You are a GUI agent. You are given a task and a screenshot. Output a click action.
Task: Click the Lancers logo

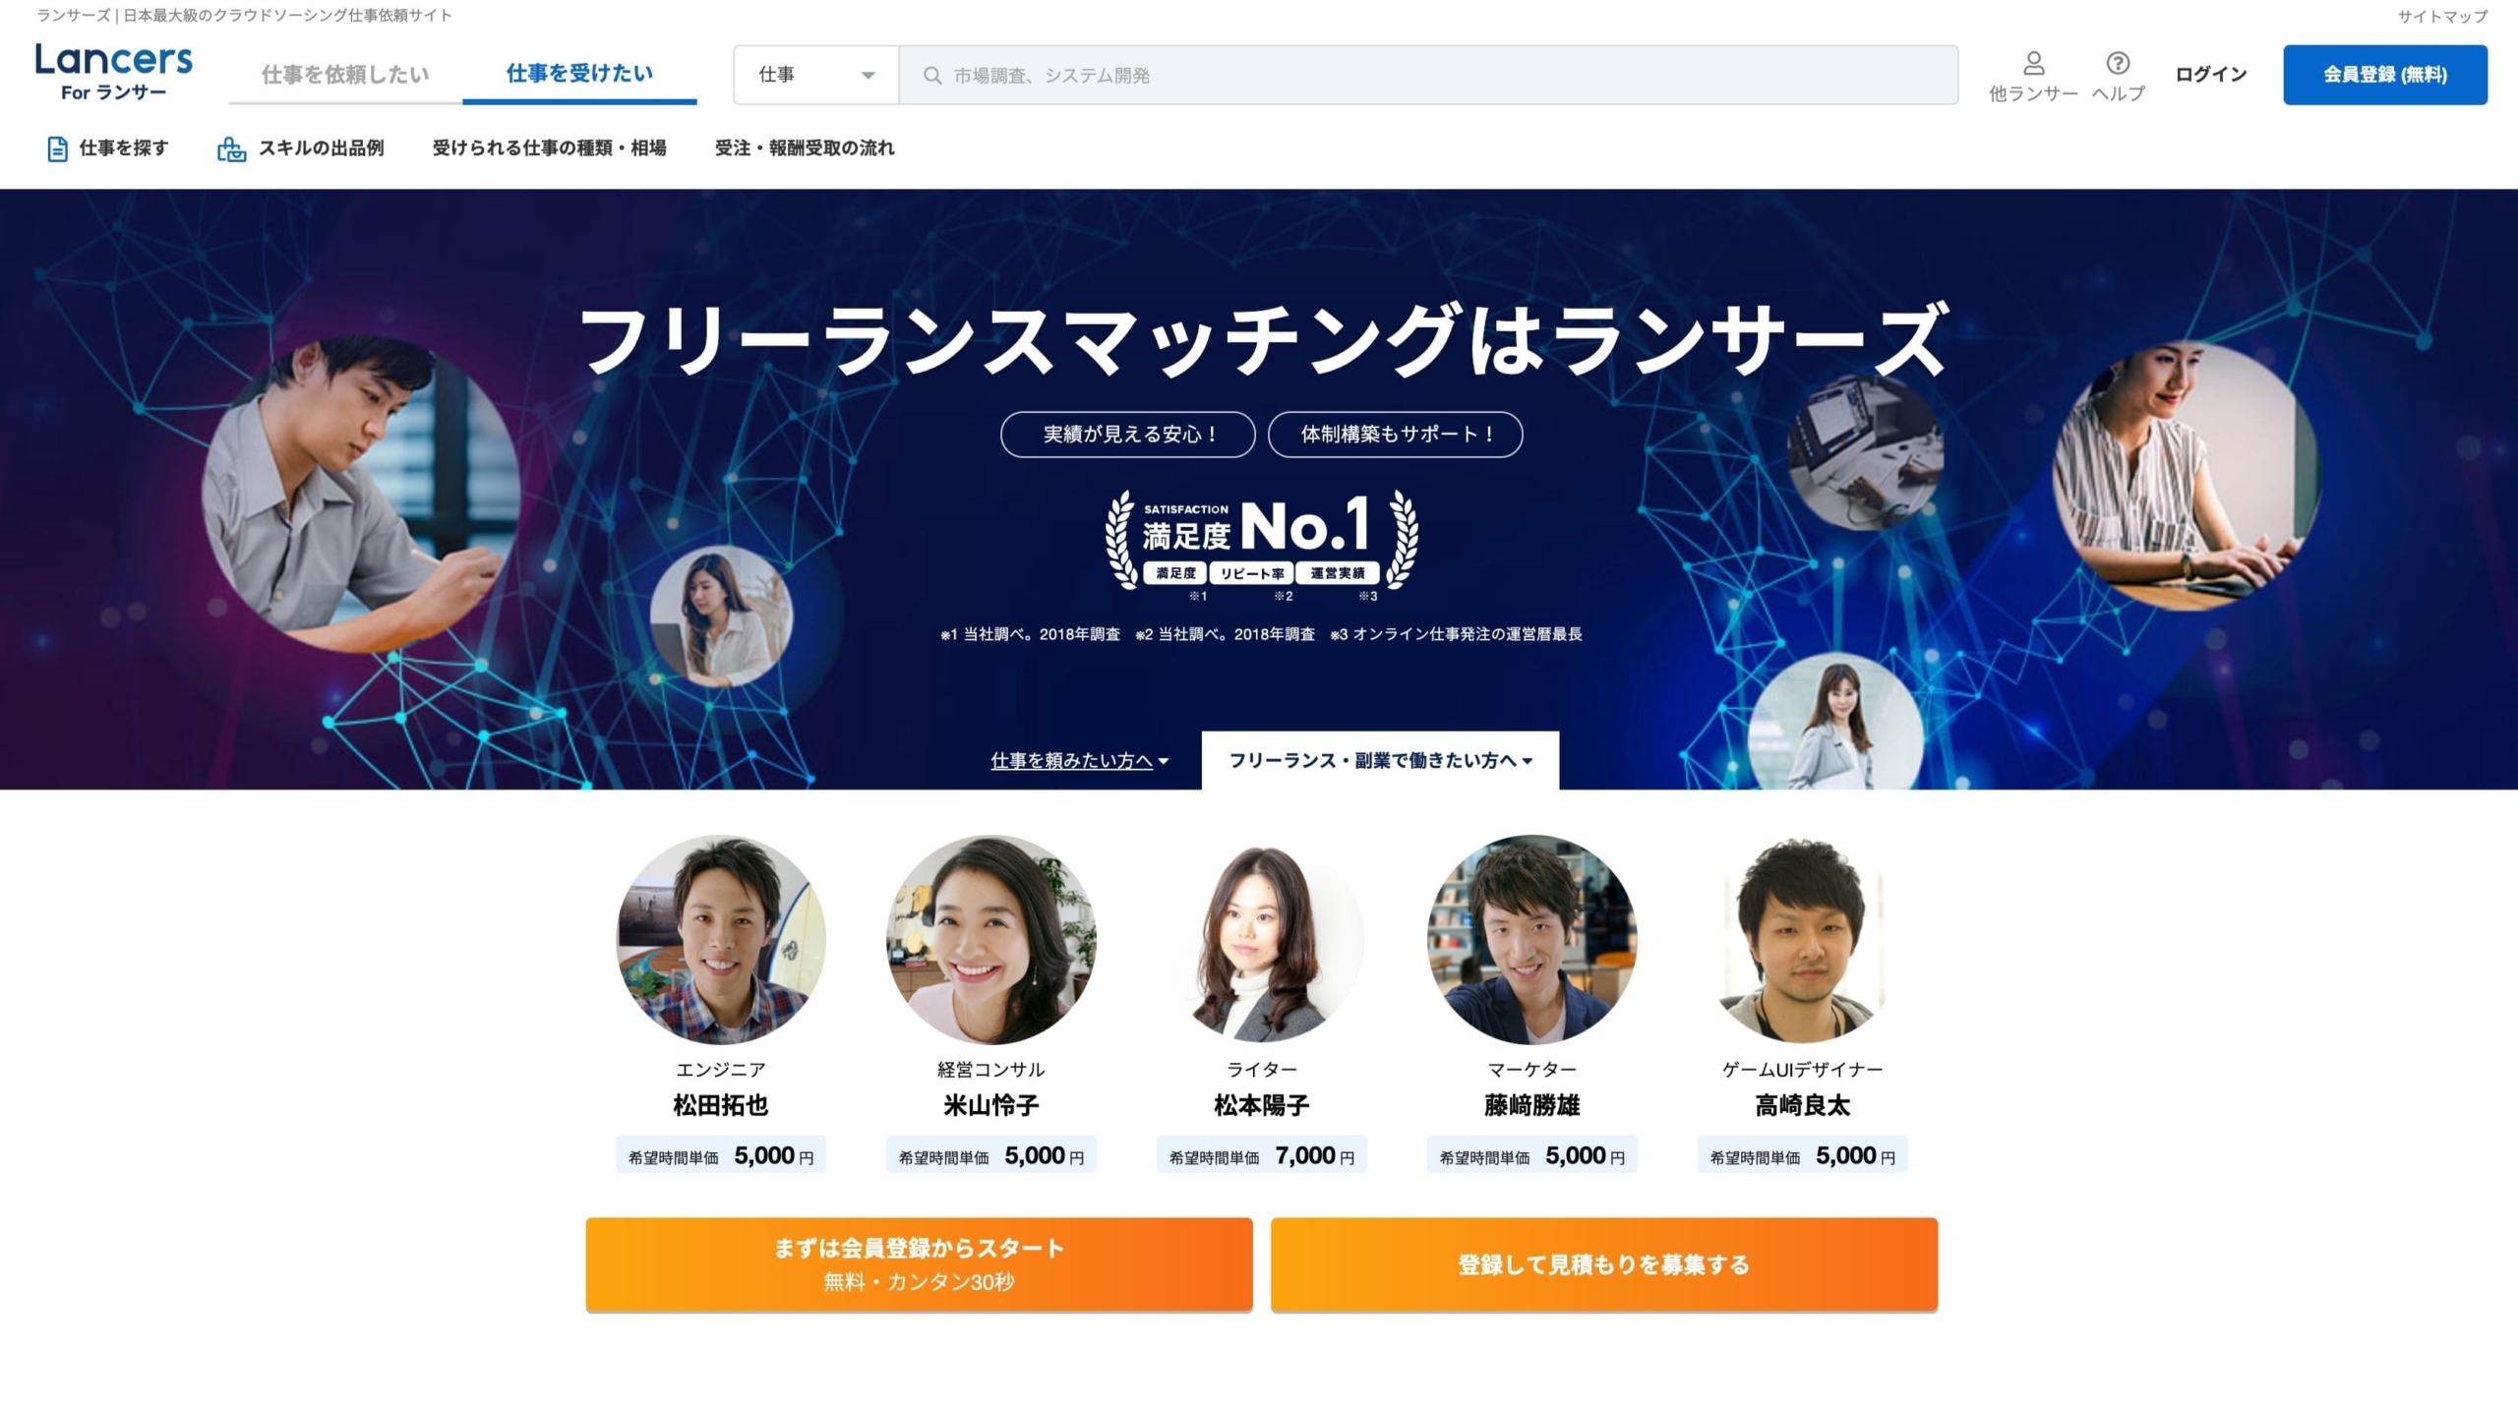click(114, 72)
